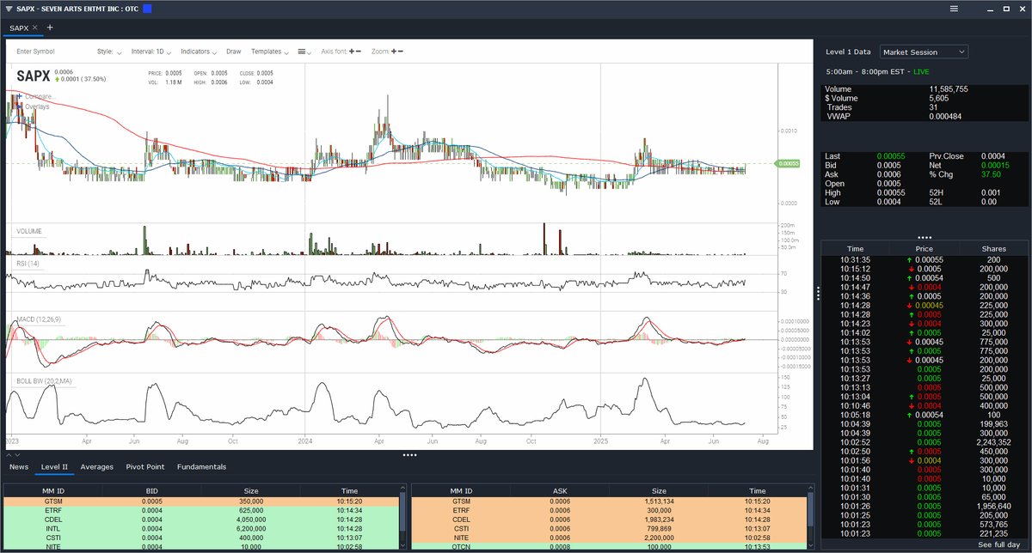Select the SAPX chart tab
This screenshot has height=553, width=1032.
pyautogui.click(x=21, y=27)
